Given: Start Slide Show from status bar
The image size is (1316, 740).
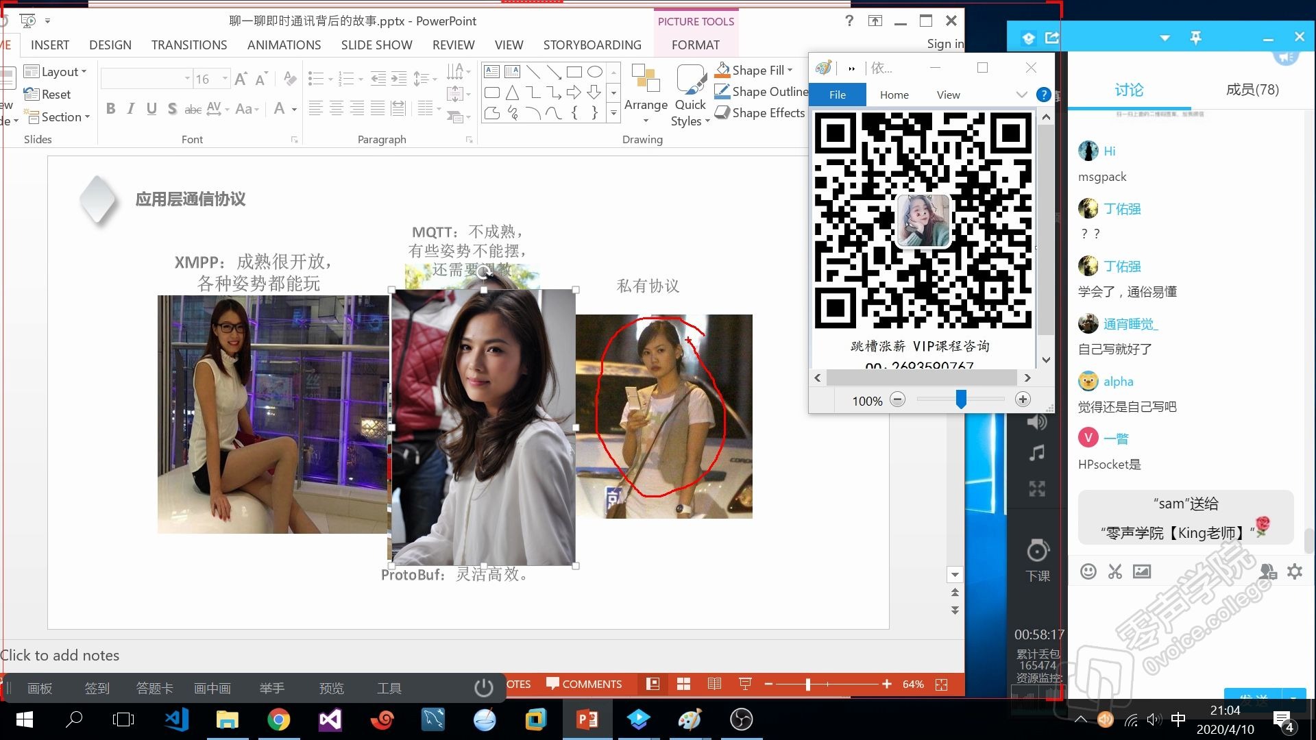Looking at the screenshot, I should pos(745,684).
